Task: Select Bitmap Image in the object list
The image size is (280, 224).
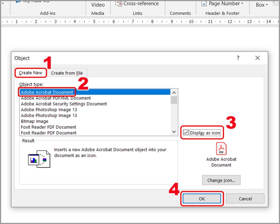Action: pos(35,121)
